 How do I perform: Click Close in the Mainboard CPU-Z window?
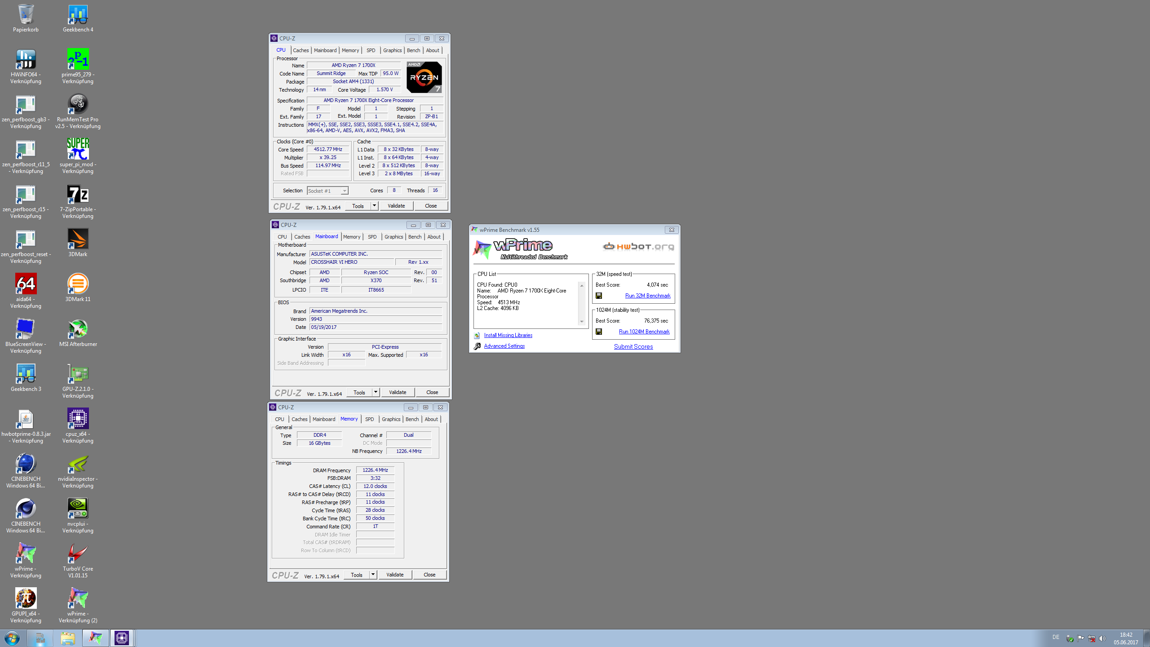click(x=432, y=392)
